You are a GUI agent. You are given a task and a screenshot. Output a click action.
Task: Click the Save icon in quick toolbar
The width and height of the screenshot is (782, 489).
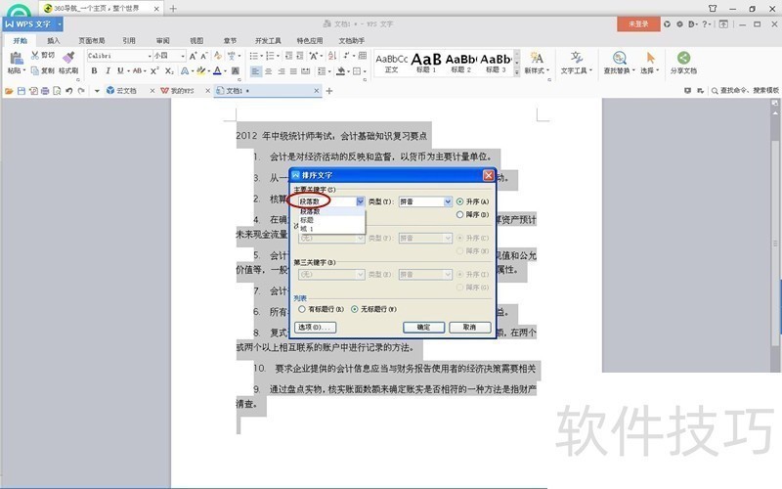pos(21,91)
